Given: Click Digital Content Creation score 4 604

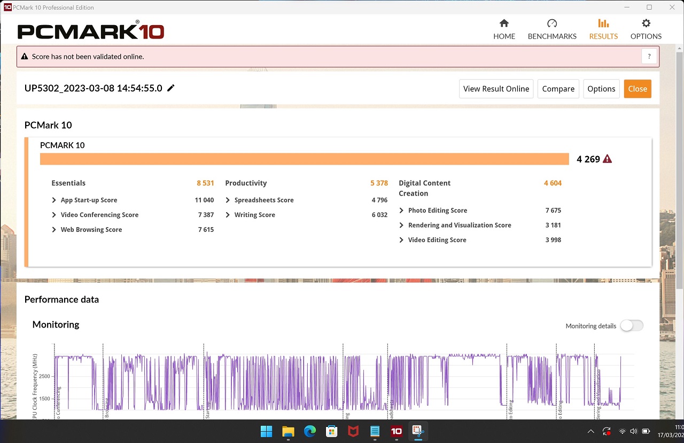Looking at the screenshot, I should click(x=553, y=183).
